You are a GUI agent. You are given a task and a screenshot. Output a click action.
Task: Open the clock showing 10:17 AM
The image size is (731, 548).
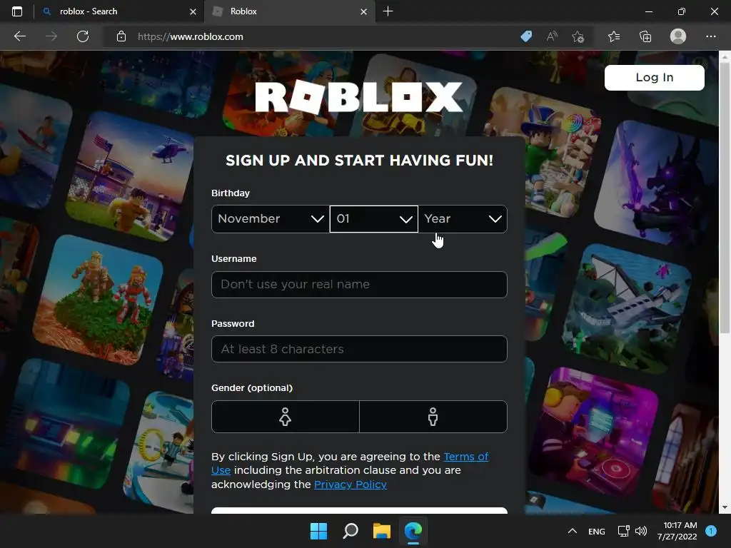coord(677,531)
